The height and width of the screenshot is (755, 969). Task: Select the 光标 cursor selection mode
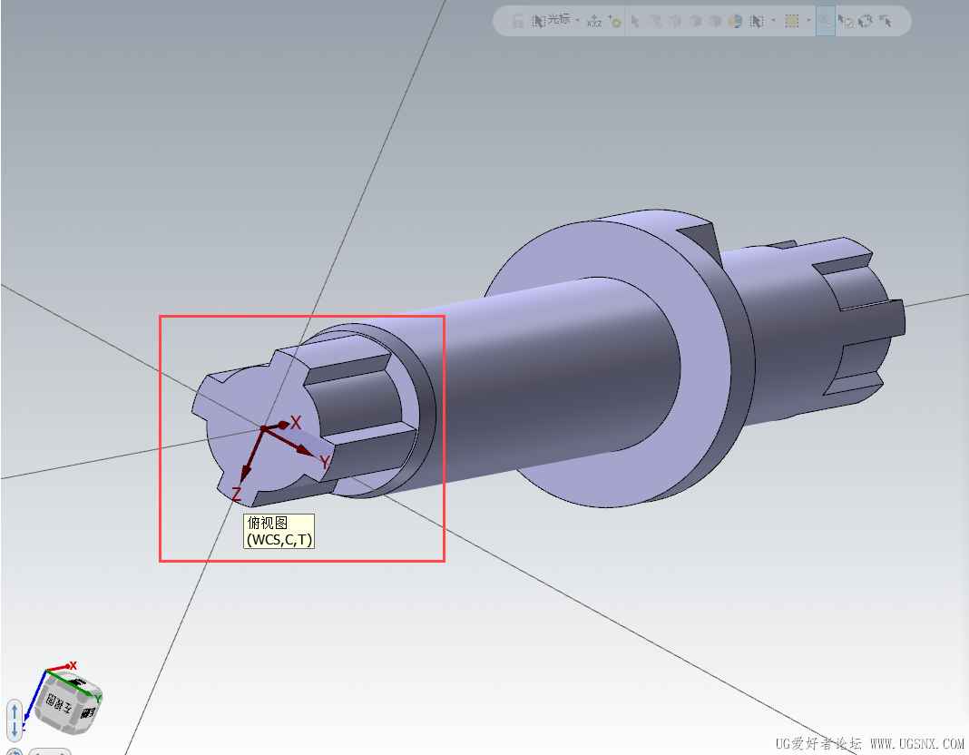[552, 20]
